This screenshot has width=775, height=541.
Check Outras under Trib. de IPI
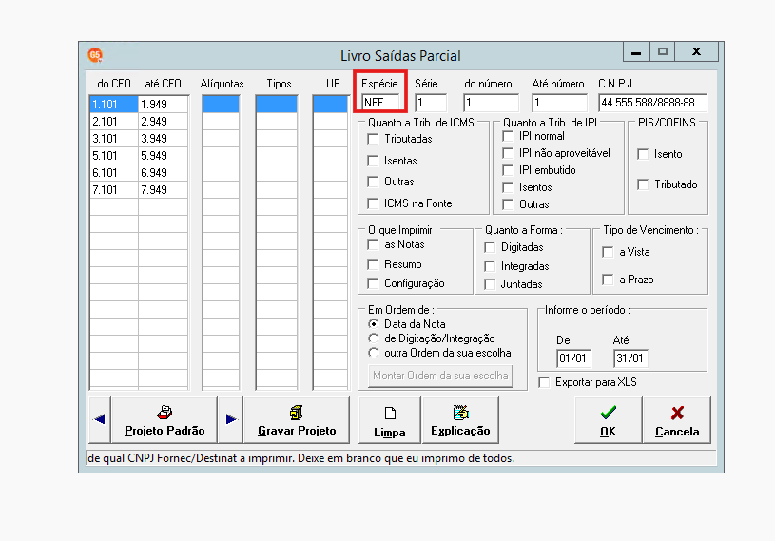508,204
